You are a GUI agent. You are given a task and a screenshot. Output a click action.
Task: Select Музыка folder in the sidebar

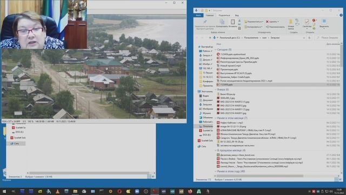pyautogui.click(x=205, y=113)
